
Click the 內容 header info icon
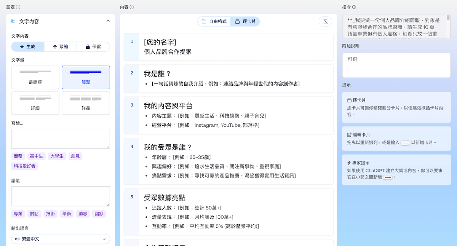133,6
